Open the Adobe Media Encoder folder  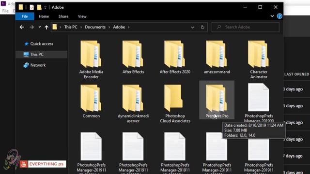[x=91, y=59]
